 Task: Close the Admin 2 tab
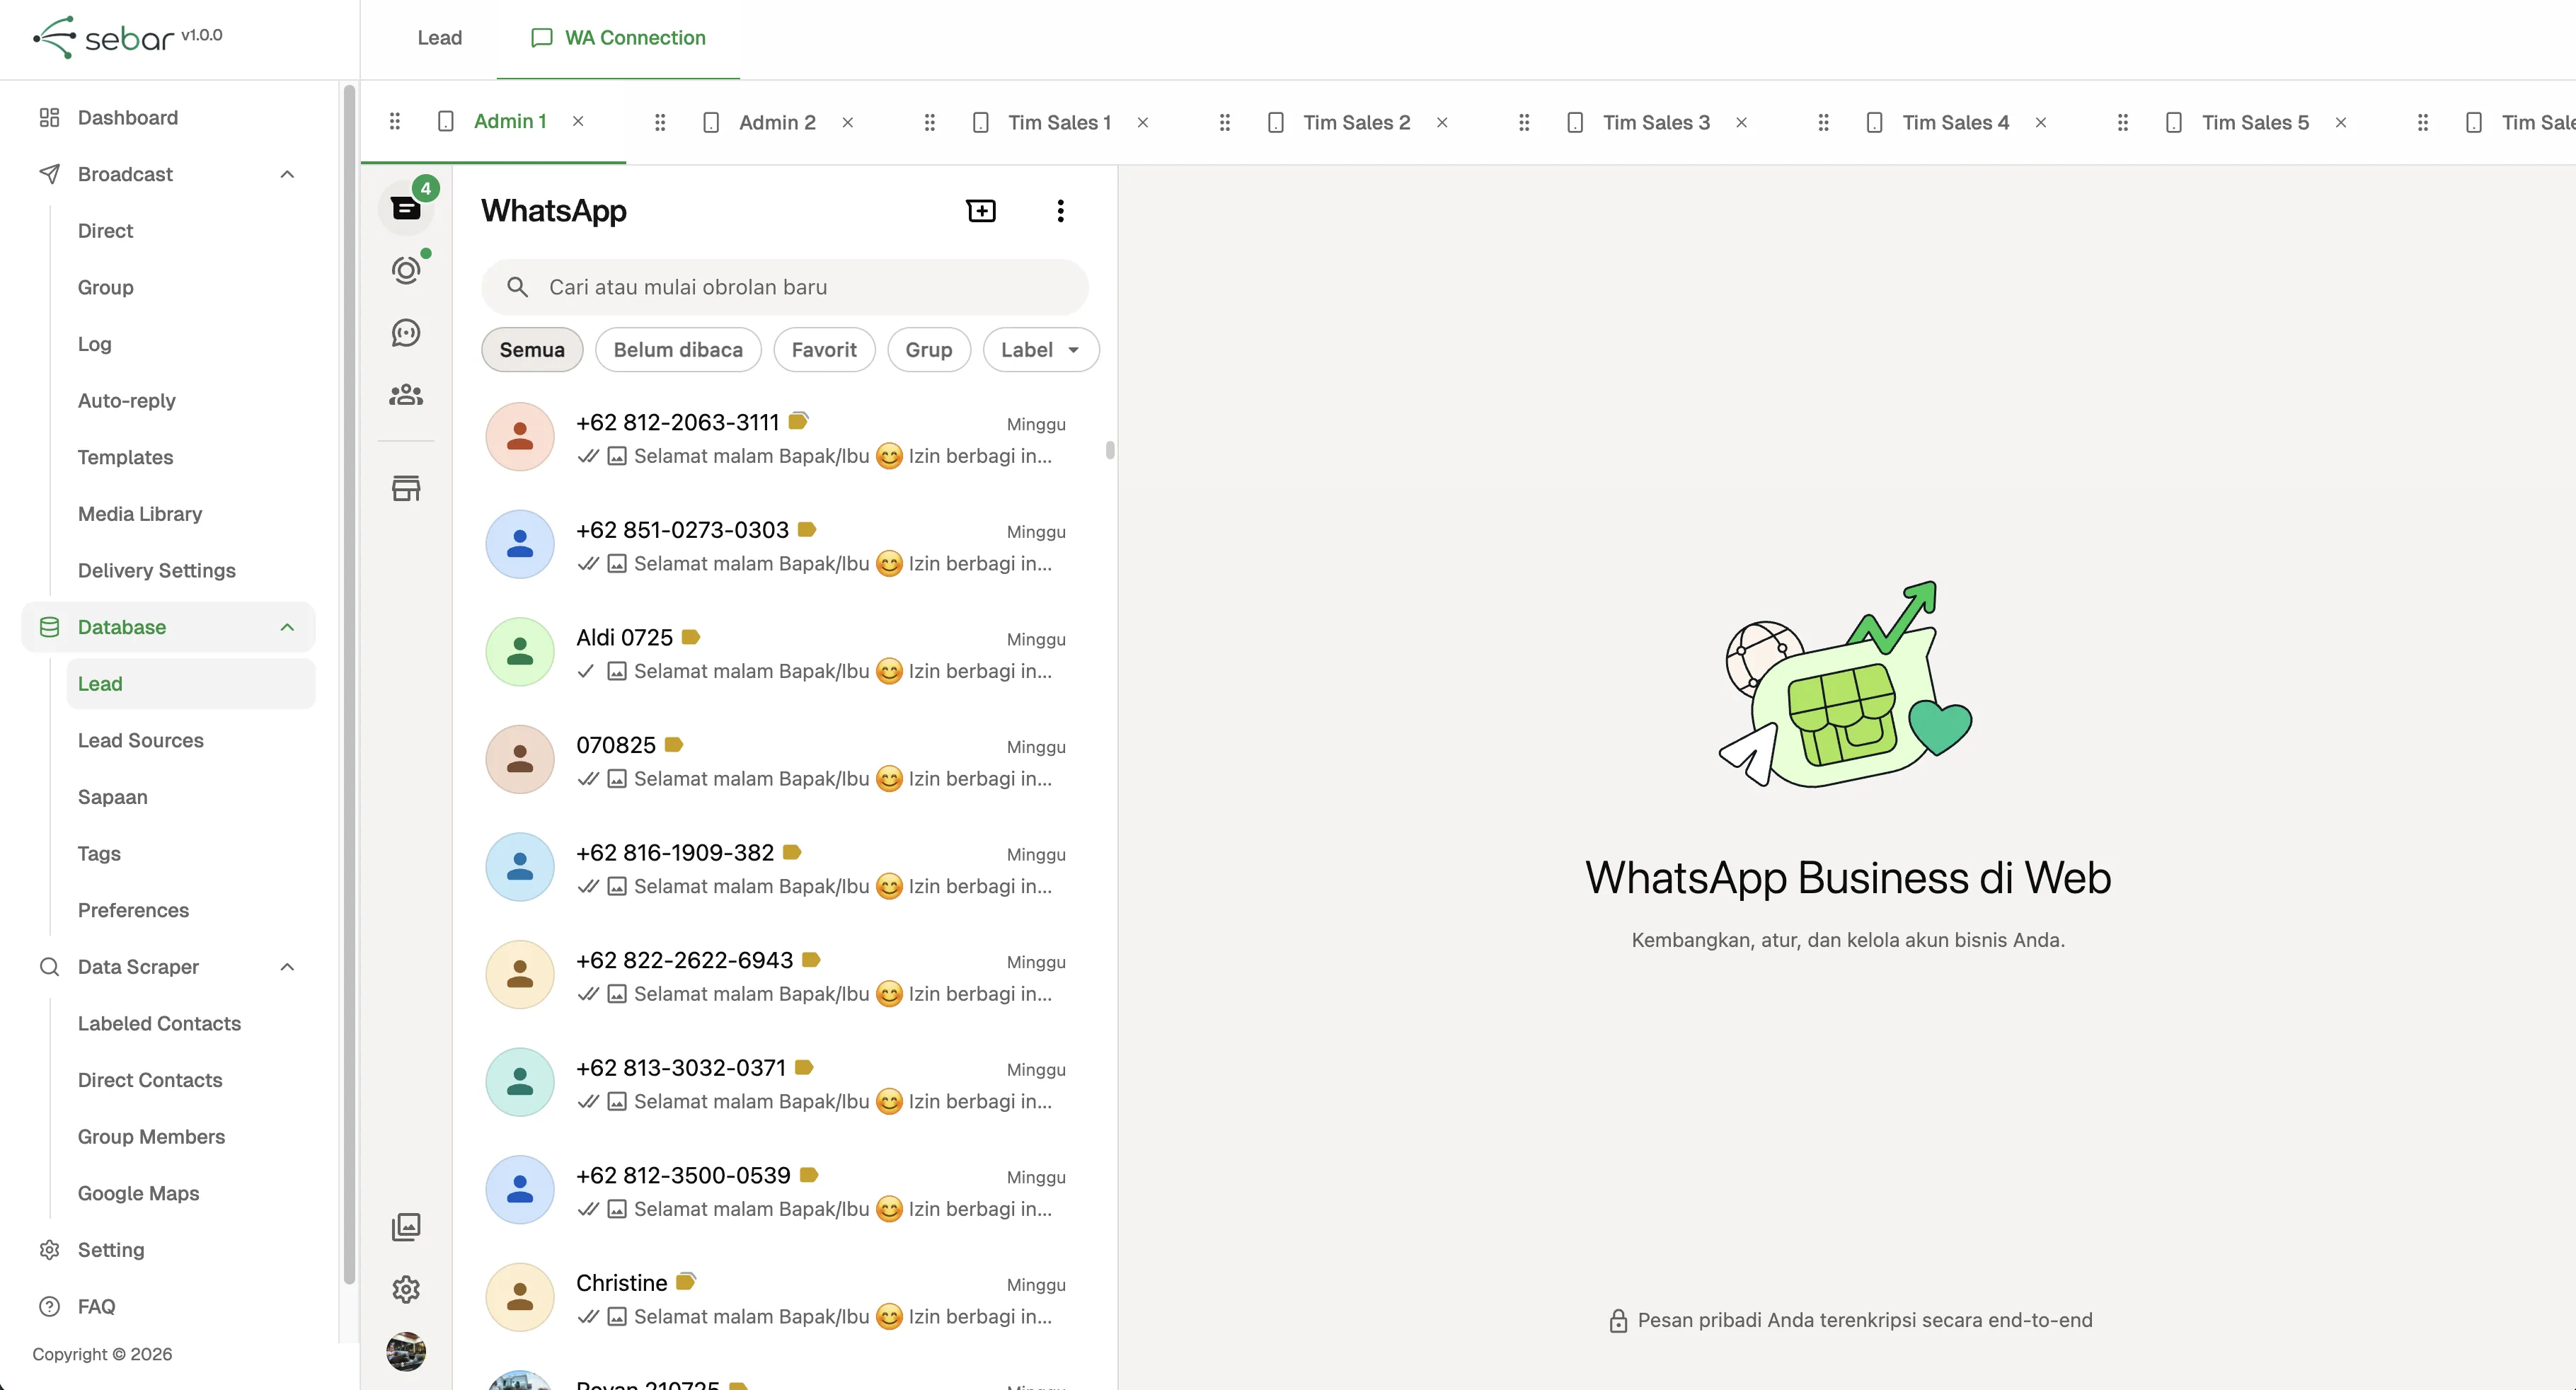(x=848, y=122)
